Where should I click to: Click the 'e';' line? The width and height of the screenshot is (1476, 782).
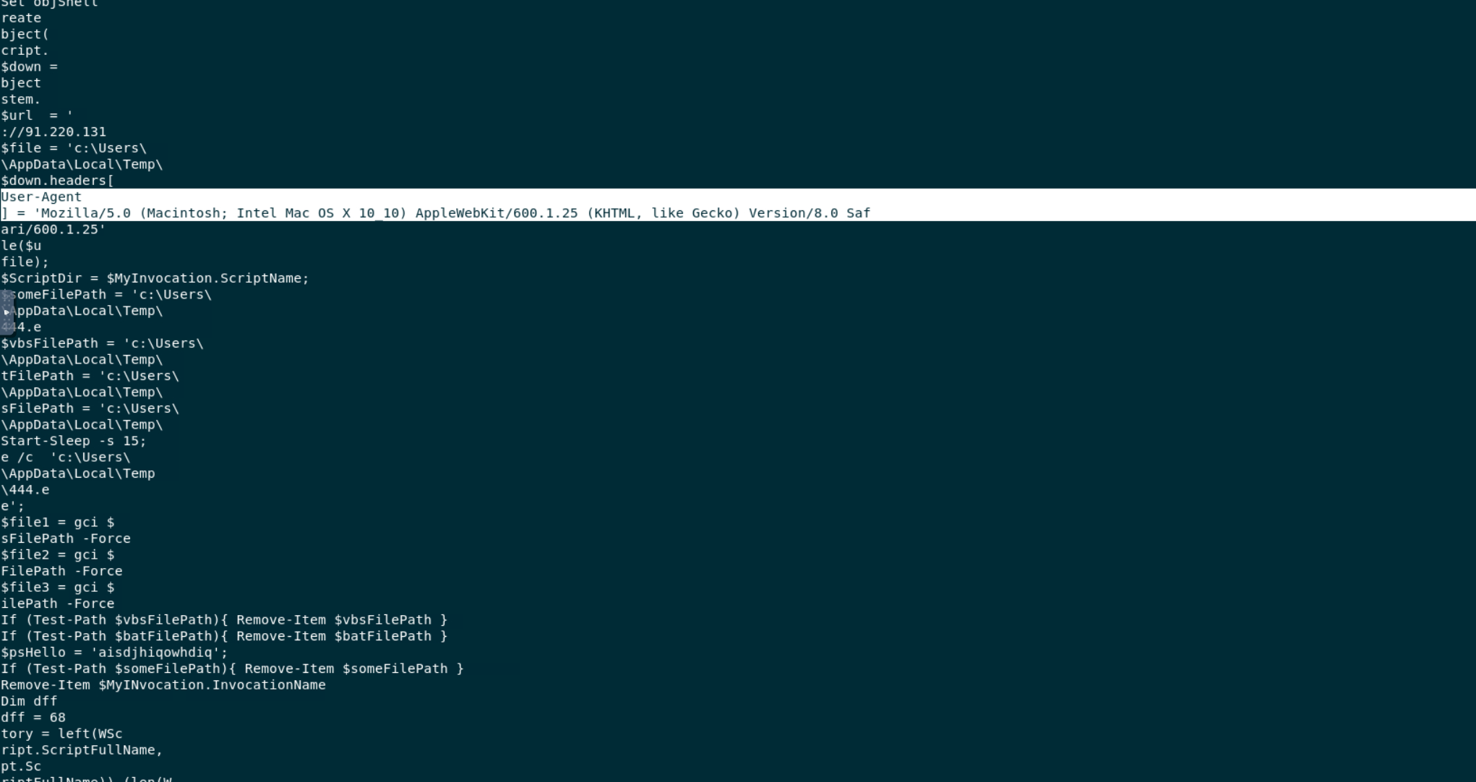pos(12,506)
